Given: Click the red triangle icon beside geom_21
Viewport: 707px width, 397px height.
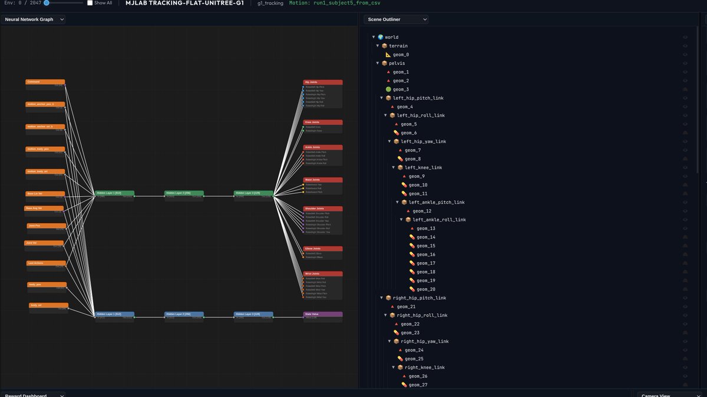Looking at the screenshot, I should point(392,306).
